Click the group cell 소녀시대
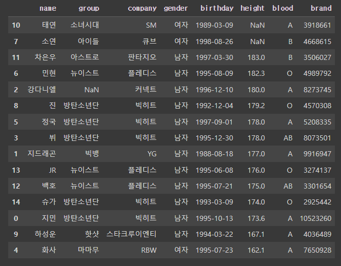Viewport: 341px width, 266px height. tap(85, 25)
